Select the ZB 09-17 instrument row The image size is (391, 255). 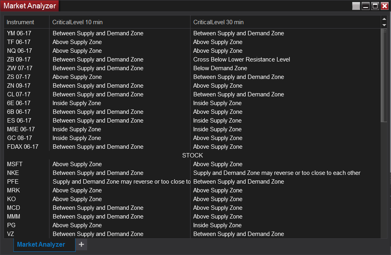click(19, 59)
